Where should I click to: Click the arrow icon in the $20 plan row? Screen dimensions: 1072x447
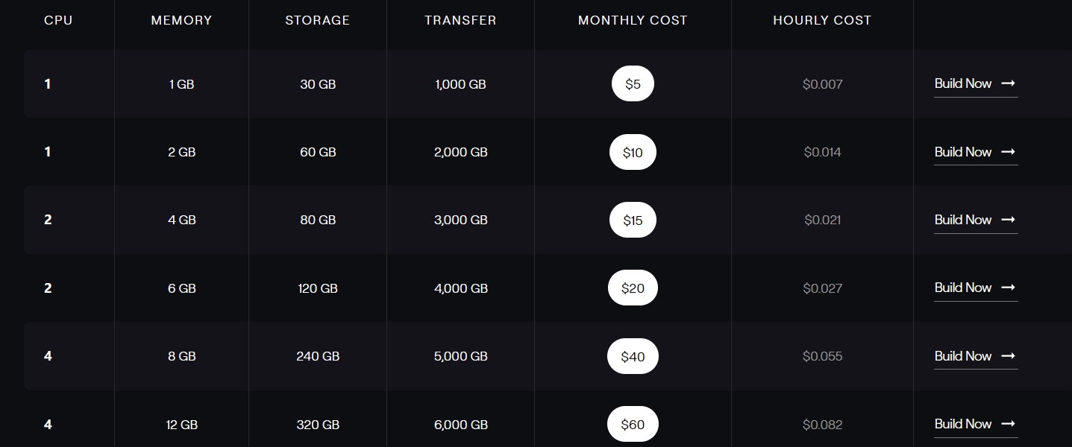tap(1008, 288)
